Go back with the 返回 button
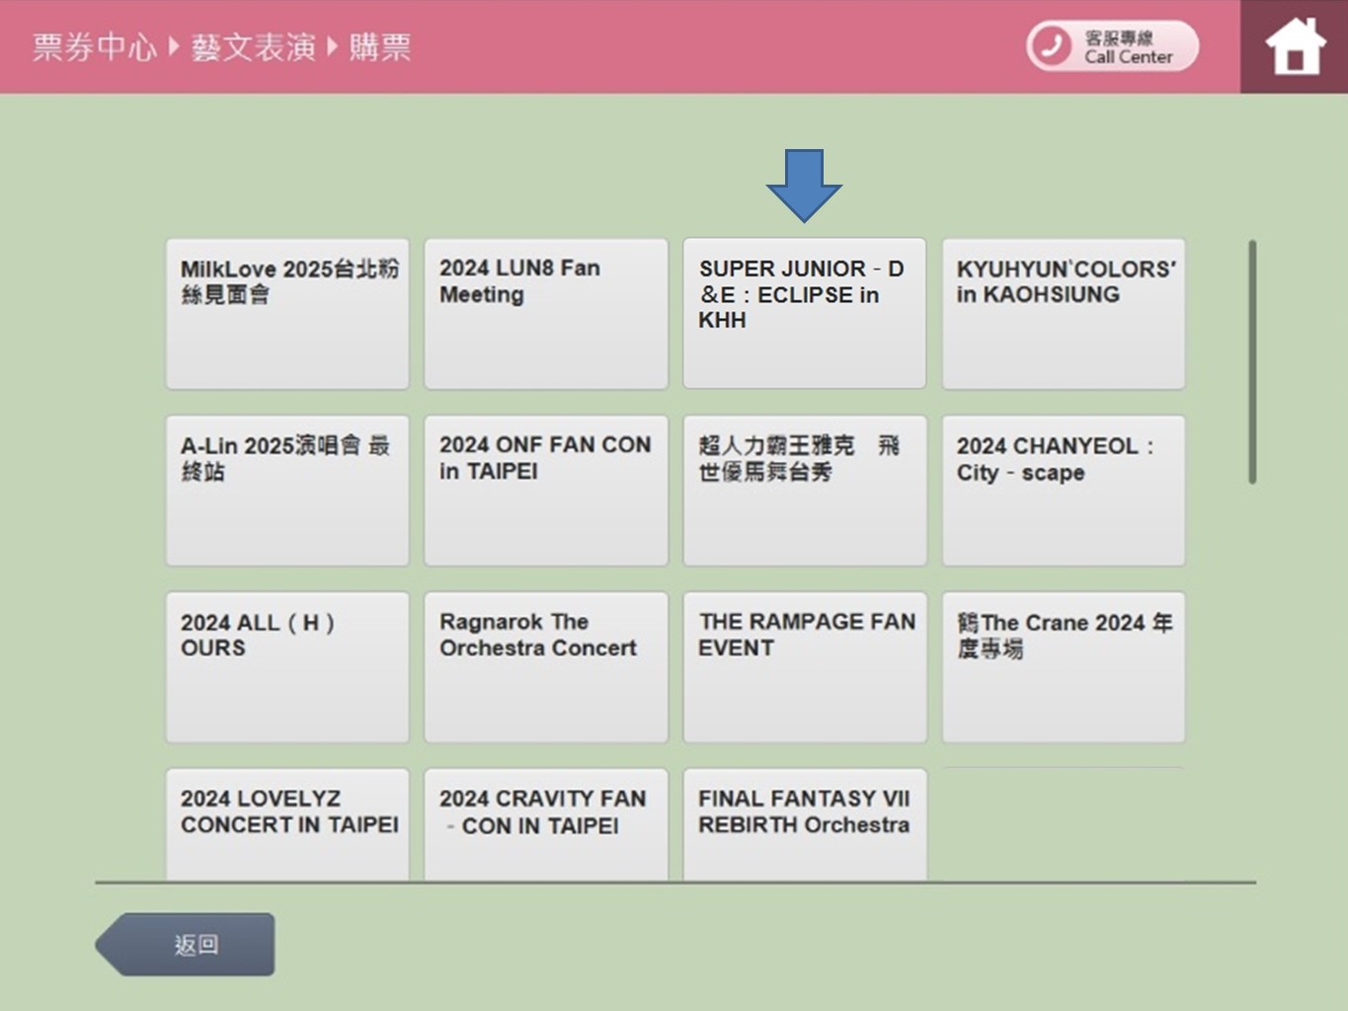The image size is (1348, 1011). (x=186, y=945)
